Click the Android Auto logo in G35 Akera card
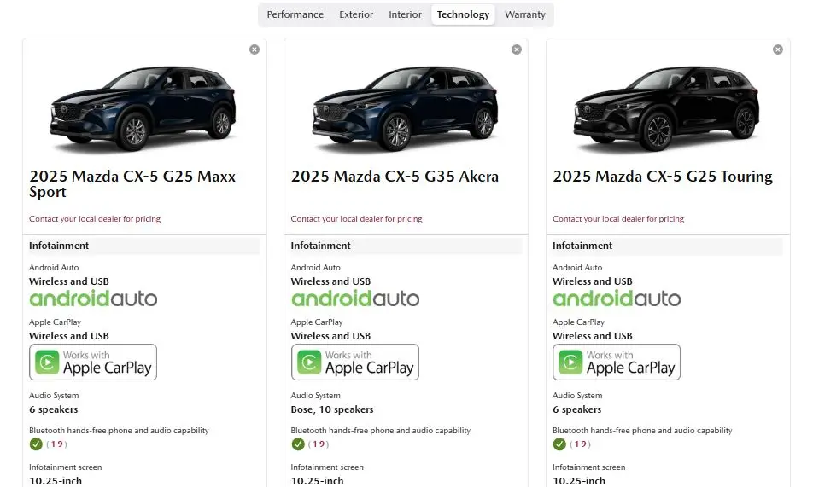This screenshot has height=487, width=813. [355, 299]
